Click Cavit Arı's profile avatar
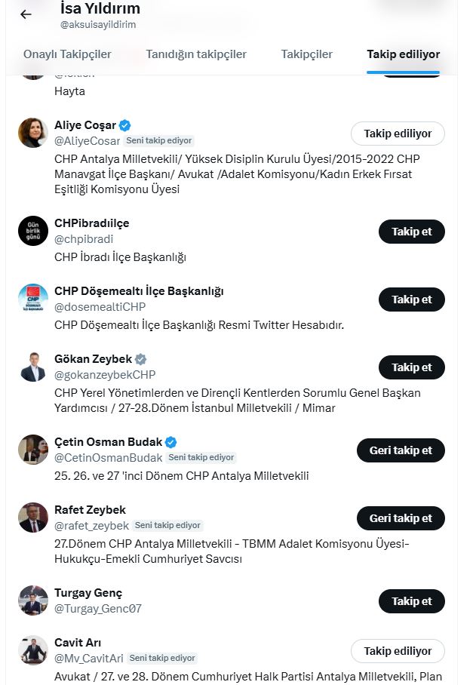Image resolution: width=476 pixels, height=685 pixels. click(x=33, y=650)
